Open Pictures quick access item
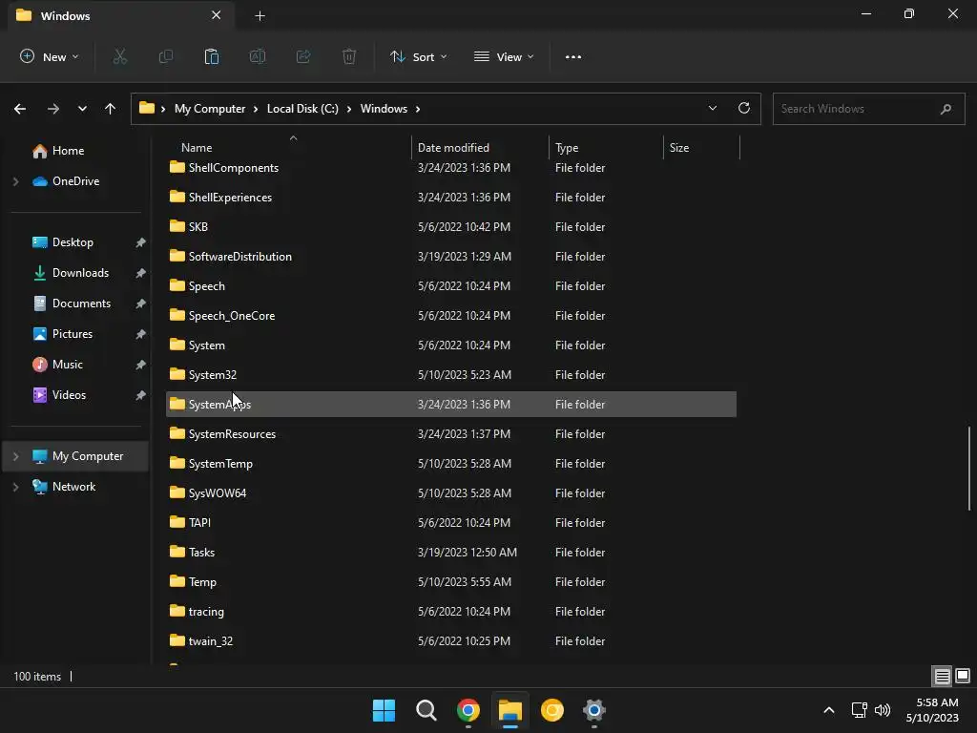The image size is (977, 733). point(73,334)
